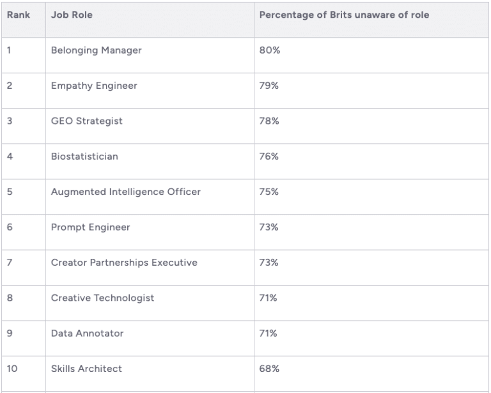Click the Percentage of Brits unaware header
Screen dimensions: 491x393
[344, 15]
